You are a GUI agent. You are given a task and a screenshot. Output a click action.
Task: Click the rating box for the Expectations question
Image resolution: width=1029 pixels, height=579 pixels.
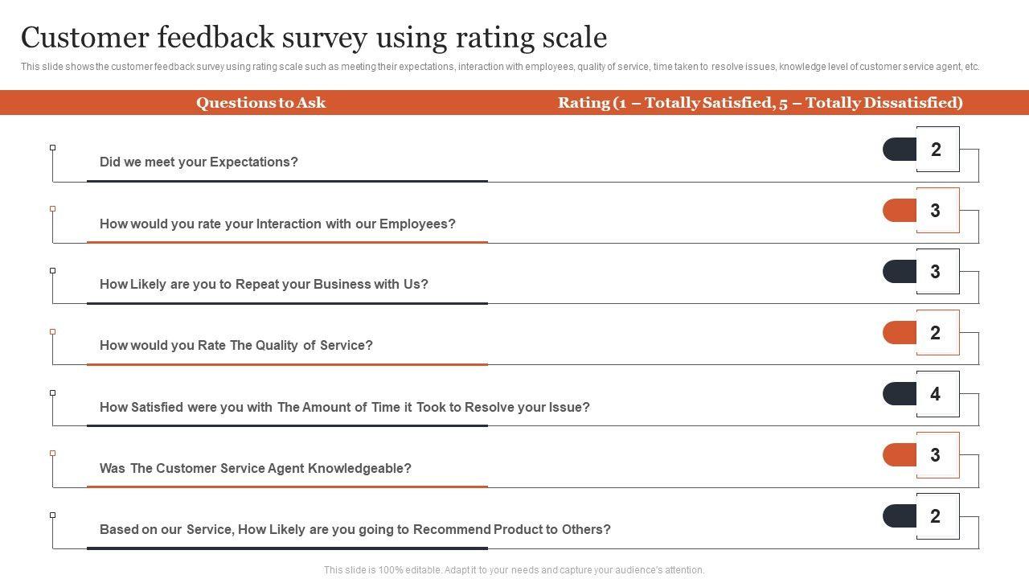(x=937, y=150)
